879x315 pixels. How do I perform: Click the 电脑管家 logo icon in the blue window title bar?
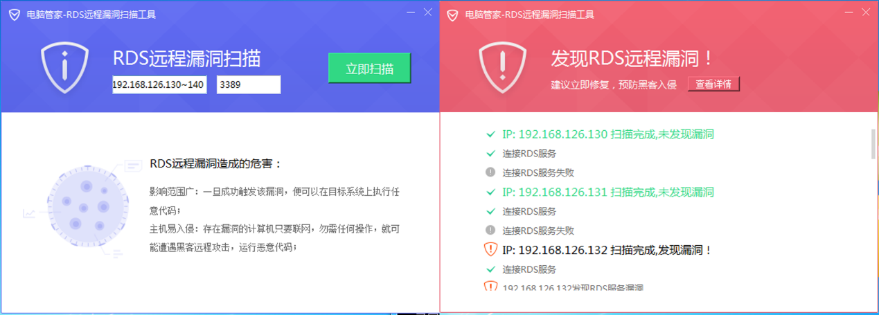point(13,14)
